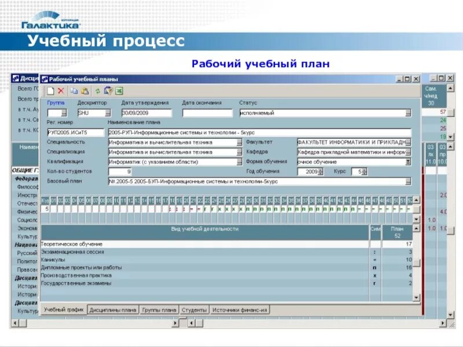This screenshot has width=463, height=347.
Task: Click the plan value 17 for Теоретическое обучение
Action: pyautogui.click(x=409, y=244)
